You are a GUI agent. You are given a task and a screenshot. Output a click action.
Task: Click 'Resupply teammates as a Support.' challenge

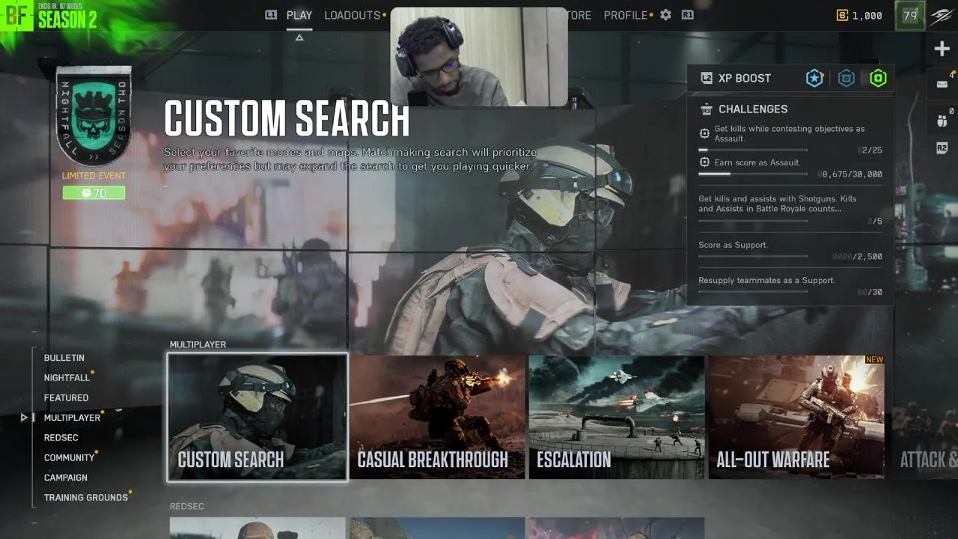click(x=766, y=280)
